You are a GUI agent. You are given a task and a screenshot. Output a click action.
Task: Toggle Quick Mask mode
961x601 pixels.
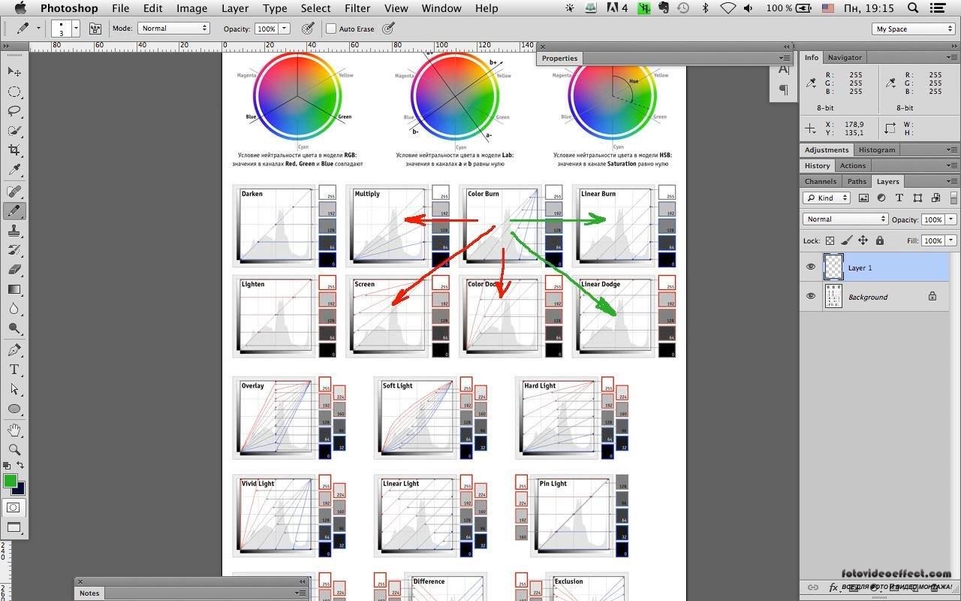point(14,508)
